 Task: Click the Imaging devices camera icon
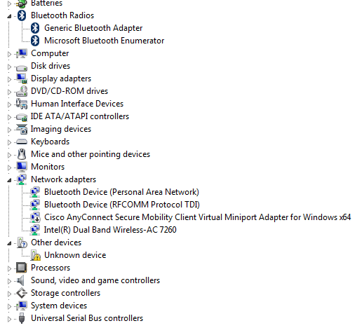tap(22, 129)
